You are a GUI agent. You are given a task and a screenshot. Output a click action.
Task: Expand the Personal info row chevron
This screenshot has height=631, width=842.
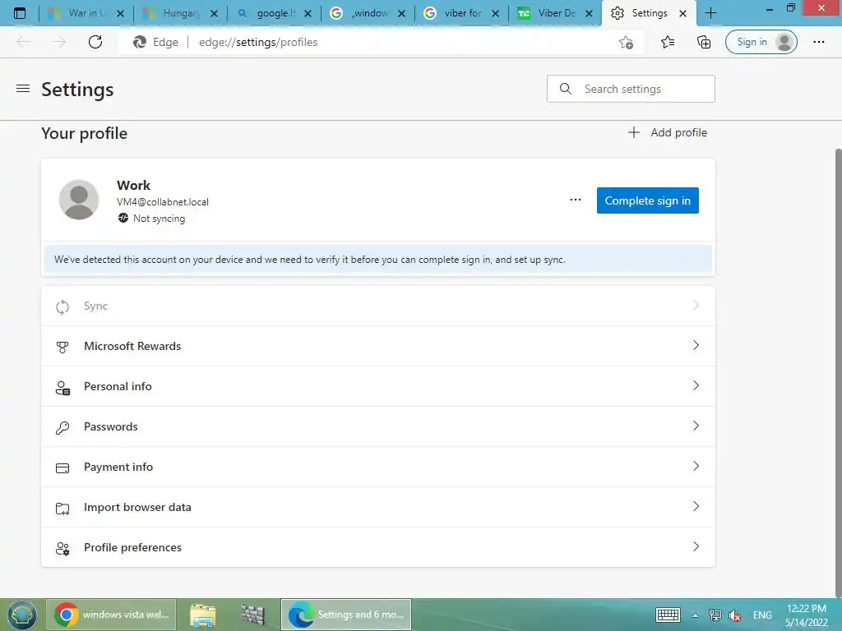[x=696, y=385]
